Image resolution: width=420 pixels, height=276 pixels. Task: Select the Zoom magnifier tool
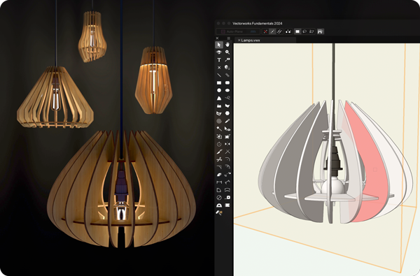tap(227, 52)
